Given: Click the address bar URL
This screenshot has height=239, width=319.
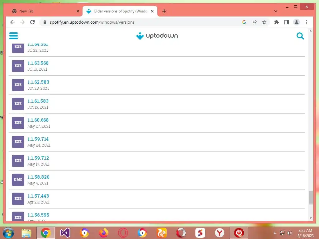Looking at the screenshot, I should (92, 22).
